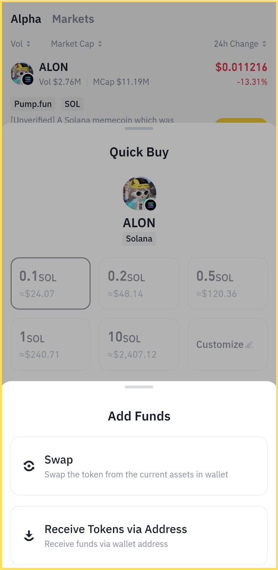Click the ALON token avatar in the list
Screen dimensions: 278x570
click(x=22, y=74)
